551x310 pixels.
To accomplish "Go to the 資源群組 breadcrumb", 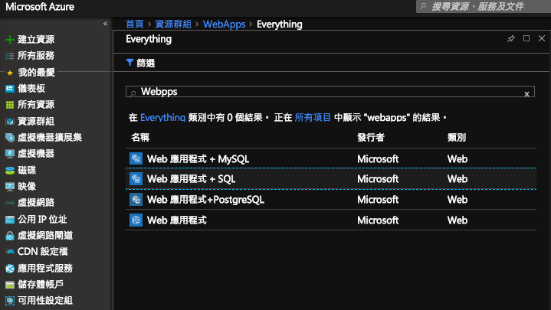I will (173, 24).
